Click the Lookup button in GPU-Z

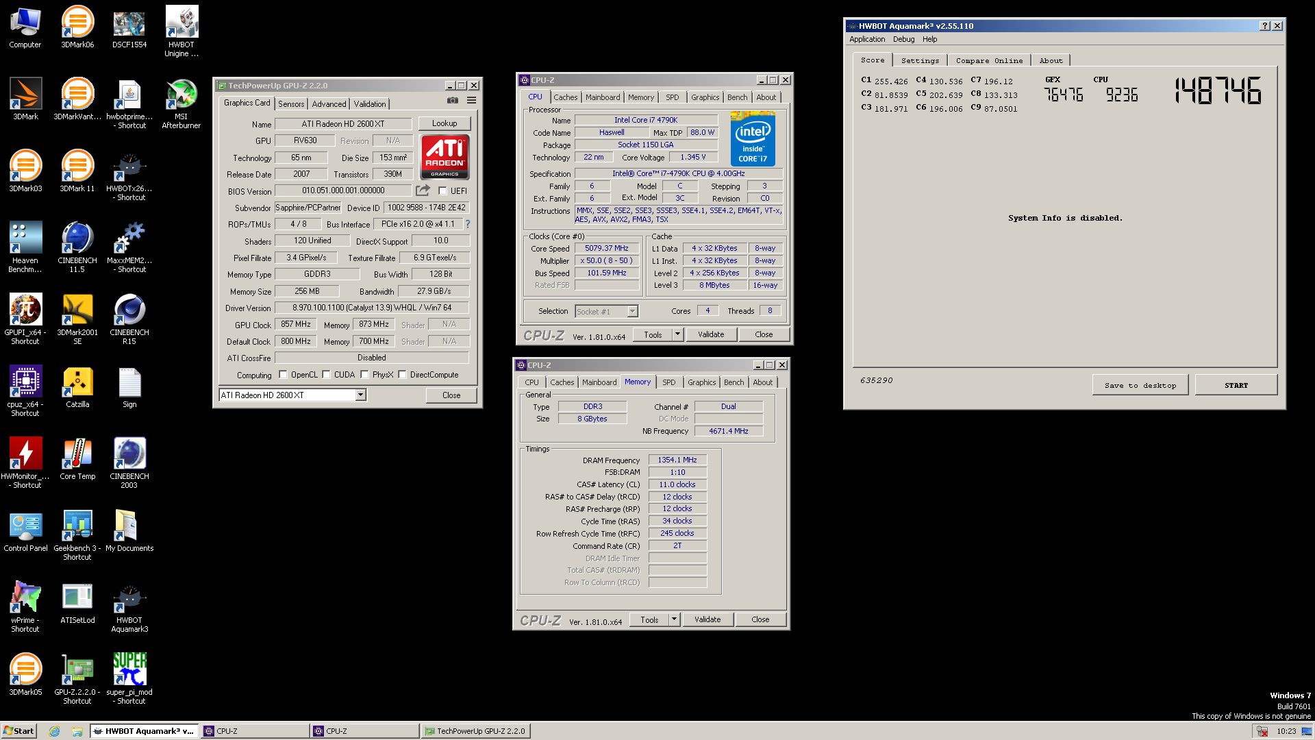coord(444,123)
